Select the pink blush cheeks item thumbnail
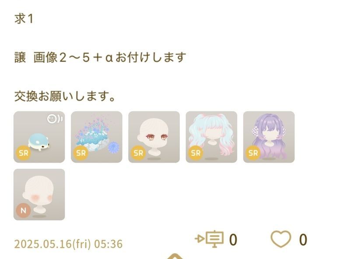 [x=39, y=195]
